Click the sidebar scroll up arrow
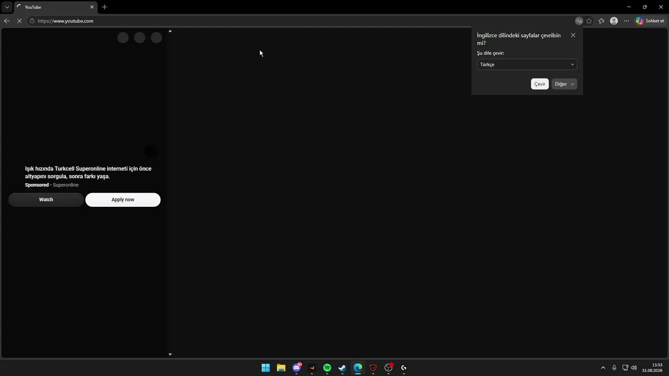The image size is (669, 376). pyautogui.click(x=170, y=31)
